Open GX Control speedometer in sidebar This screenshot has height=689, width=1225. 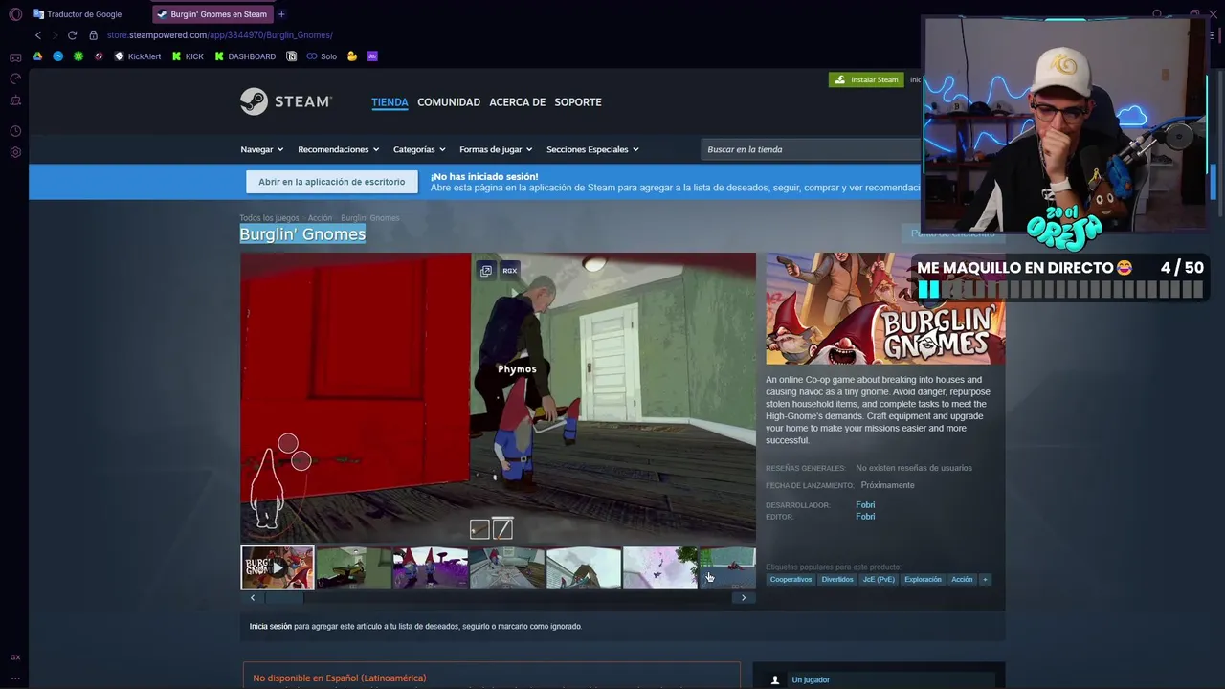tap(15, 79)
